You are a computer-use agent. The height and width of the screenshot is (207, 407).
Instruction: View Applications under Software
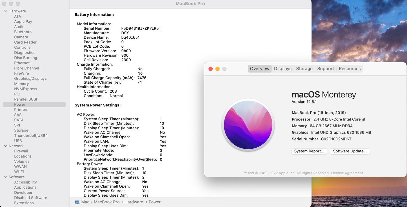25,187
